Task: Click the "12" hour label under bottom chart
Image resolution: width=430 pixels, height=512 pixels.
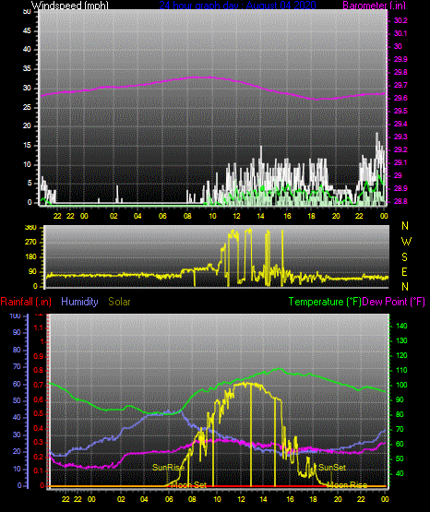Action: [x=241, y=499]
